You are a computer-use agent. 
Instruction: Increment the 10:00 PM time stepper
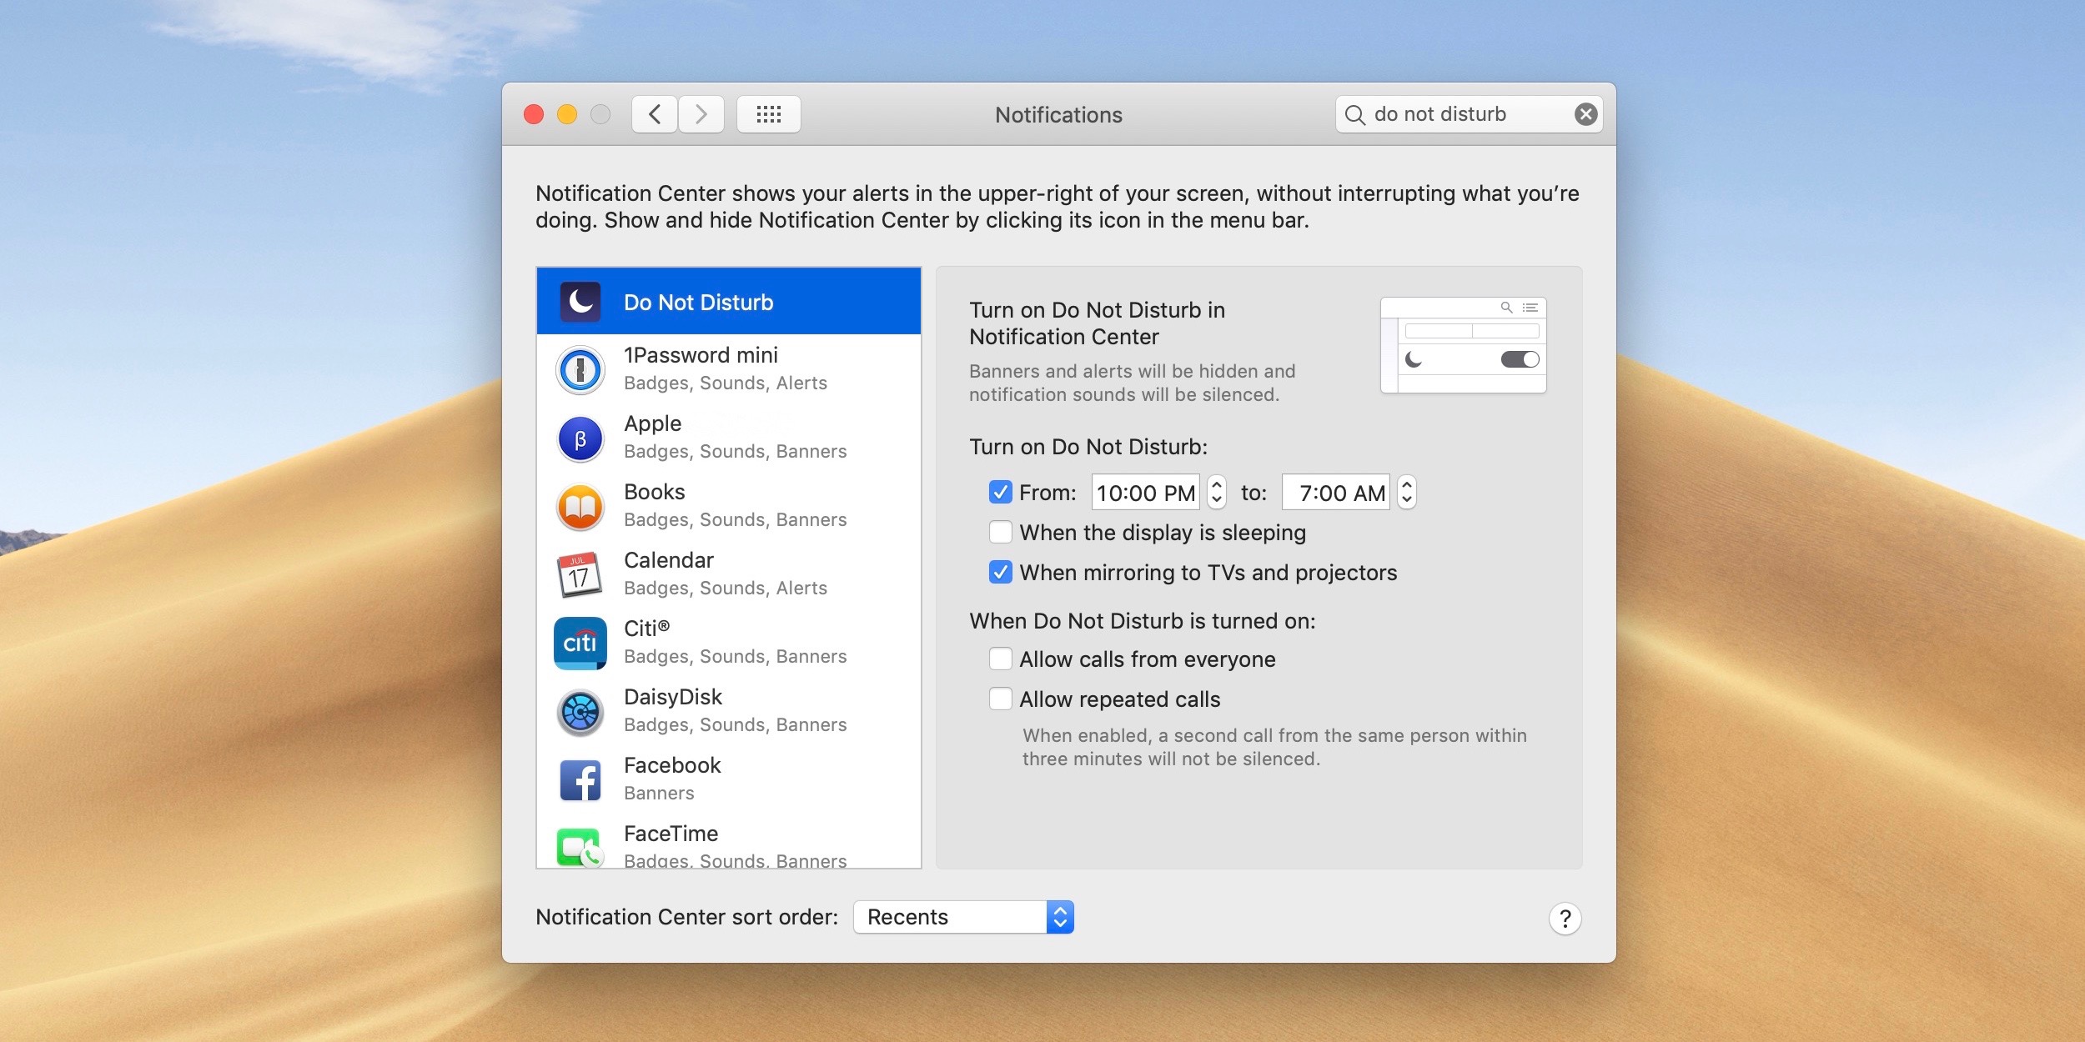(1217, 485)
